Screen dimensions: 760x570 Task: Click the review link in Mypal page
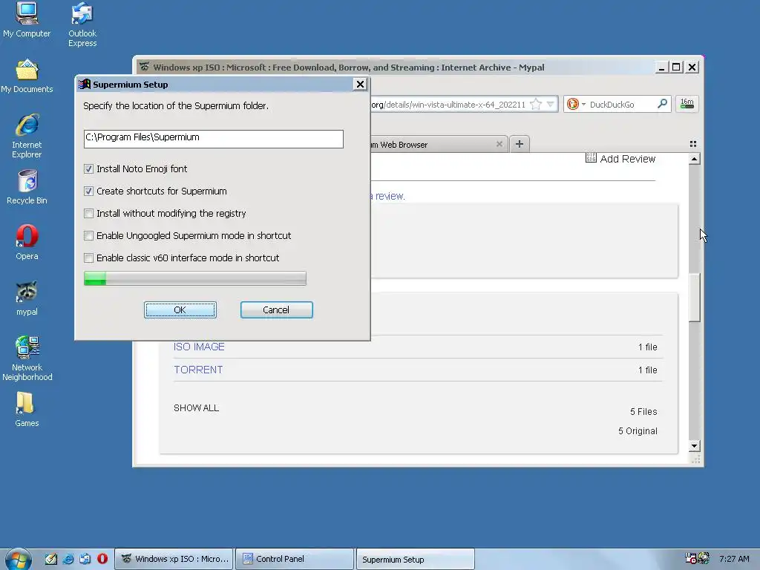point(389,196)
